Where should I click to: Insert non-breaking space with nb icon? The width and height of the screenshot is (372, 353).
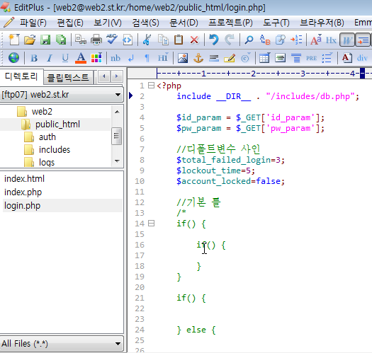(x=115, y=58)
